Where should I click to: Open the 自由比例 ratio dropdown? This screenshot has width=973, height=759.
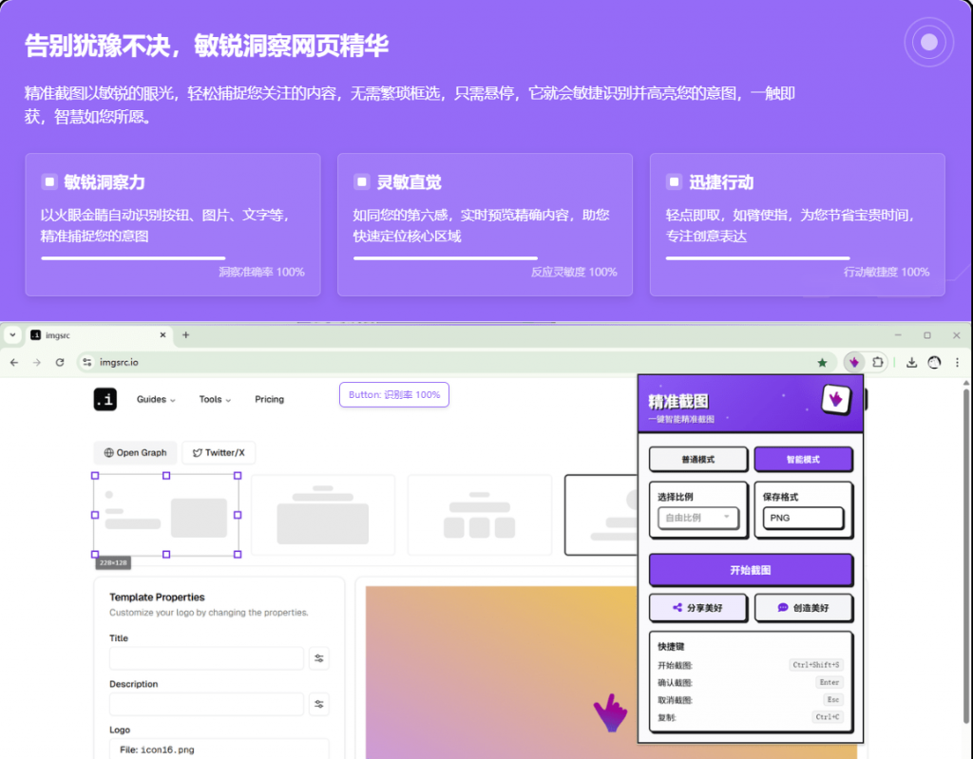point(697,518)
